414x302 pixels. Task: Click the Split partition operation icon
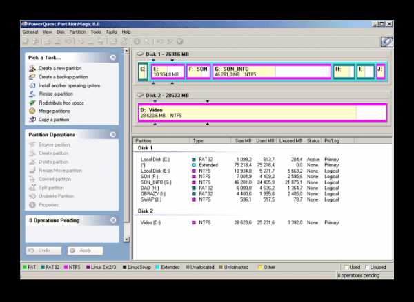tap(32, 188)
